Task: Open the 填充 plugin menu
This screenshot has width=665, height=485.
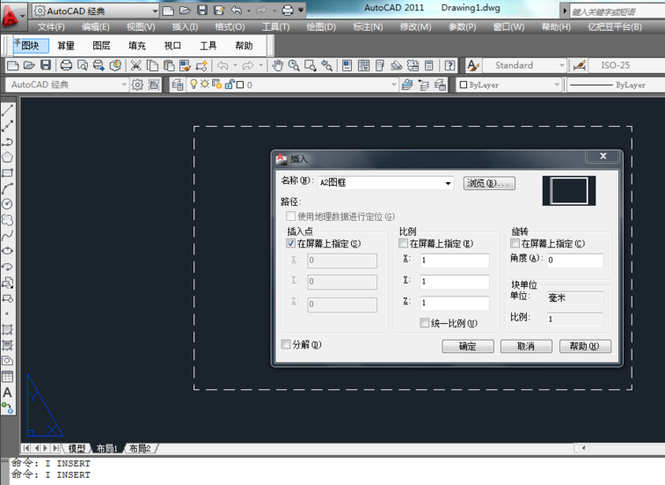Action: [137, 46]
